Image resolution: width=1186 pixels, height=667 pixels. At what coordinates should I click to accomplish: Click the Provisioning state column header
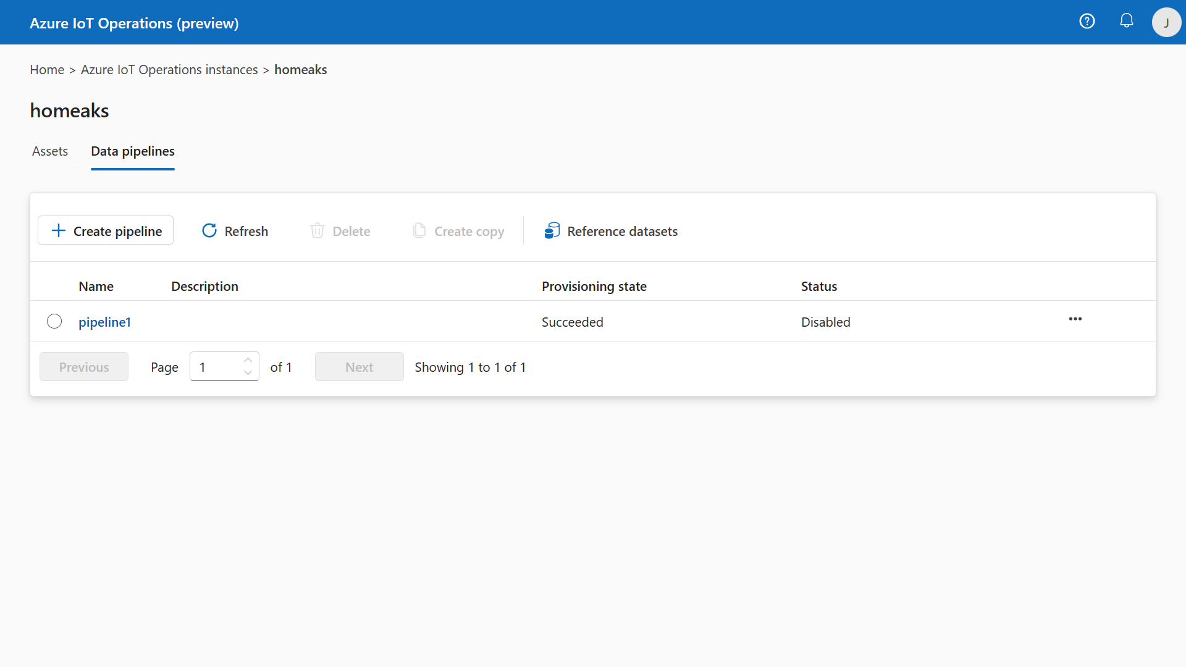point(594,286)
